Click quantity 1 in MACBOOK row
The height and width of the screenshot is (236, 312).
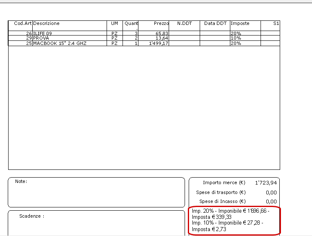(136, 43)
